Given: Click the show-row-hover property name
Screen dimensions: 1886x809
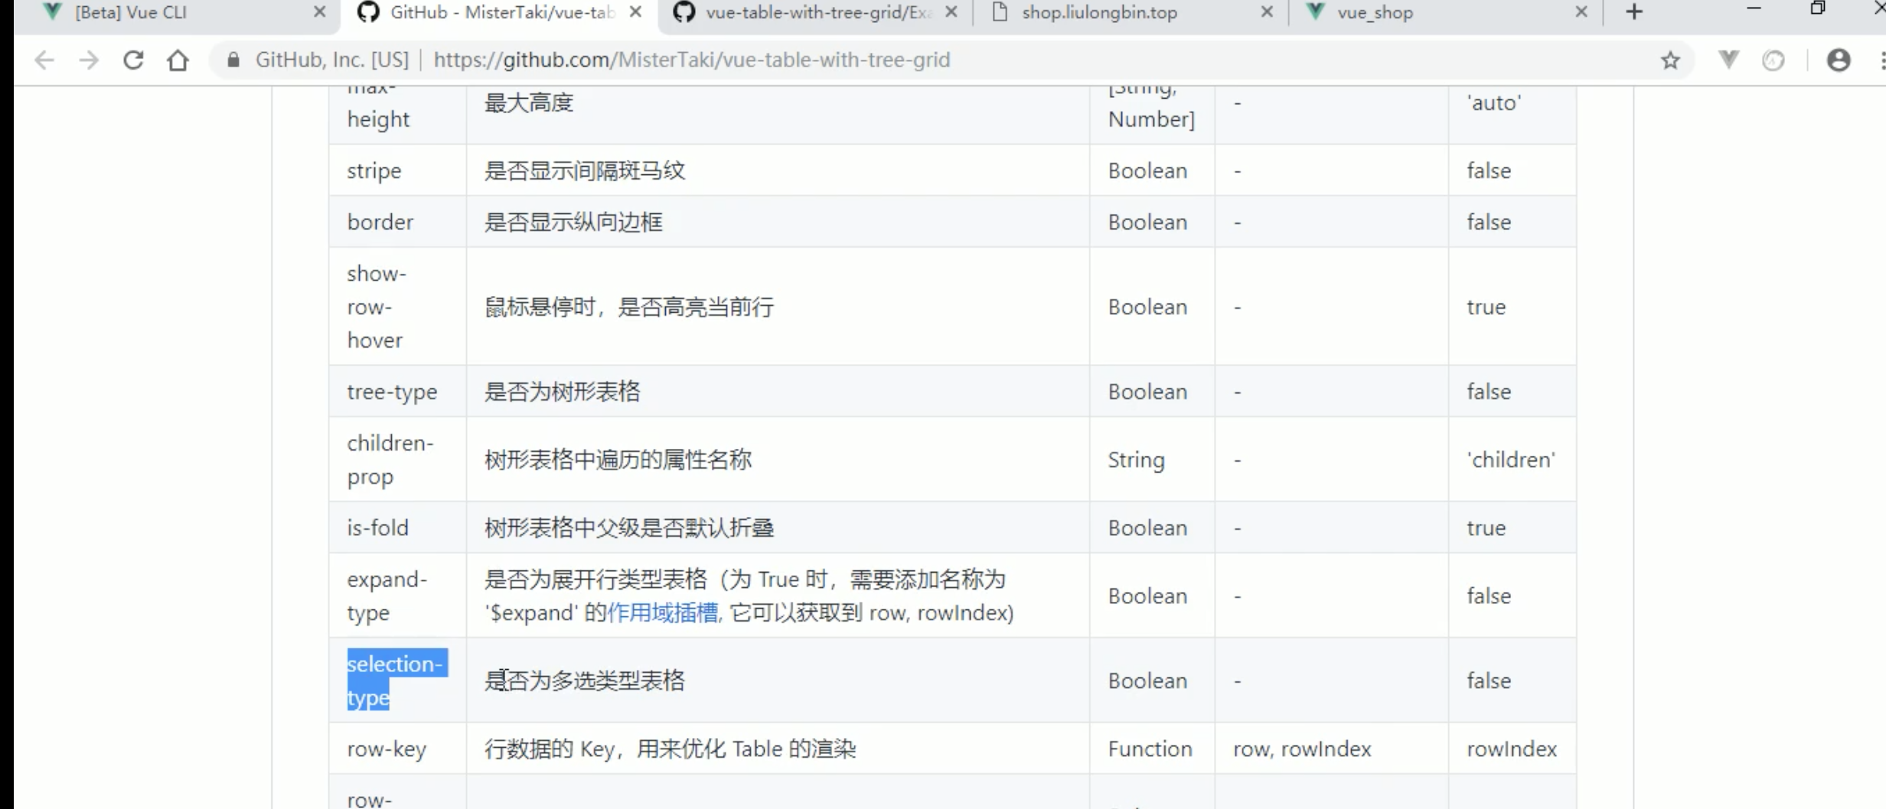Looking at the screenshot, I should (x=377, y=307).
